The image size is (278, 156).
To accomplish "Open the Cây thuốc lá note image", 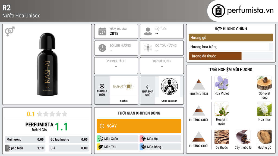I will coord(243,137).
